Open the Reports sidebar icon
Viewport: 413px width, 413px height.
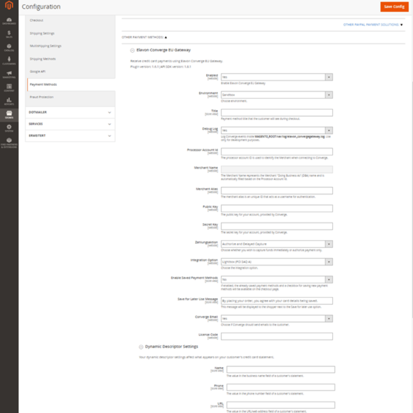point(9,101)
